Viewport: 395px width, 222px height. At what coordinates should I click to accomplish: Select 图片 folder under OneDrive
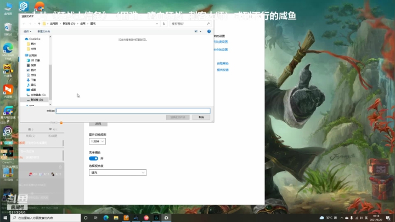31,44
